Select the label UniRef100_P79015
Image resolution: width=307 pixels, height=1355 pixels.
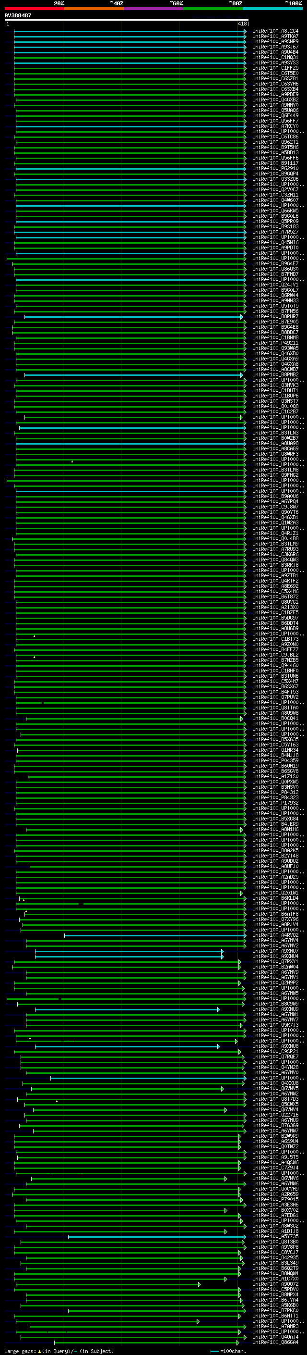[275, 1199]
